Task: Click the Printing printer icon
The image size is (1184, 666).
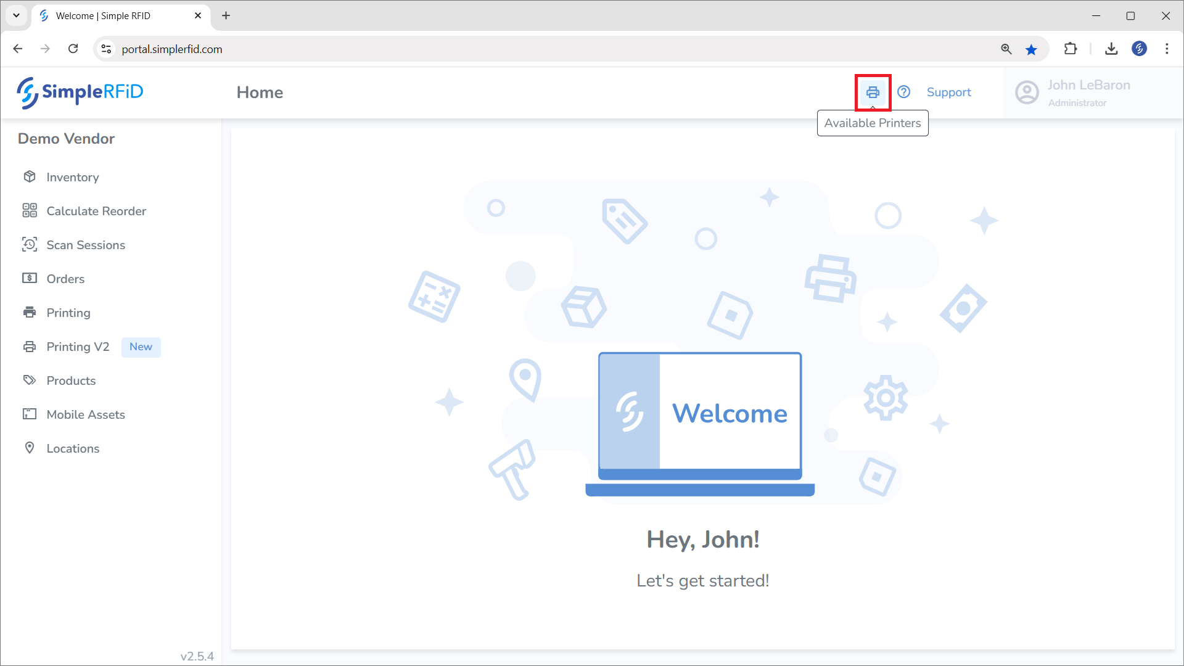Action: (x=30, y=312)
